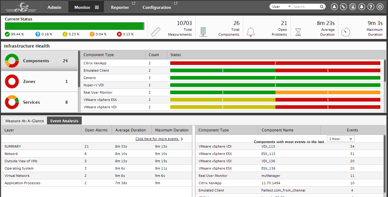Click the search magnifier icon
Viewport: 388px width, 197px height.
(x=322, y=7)
